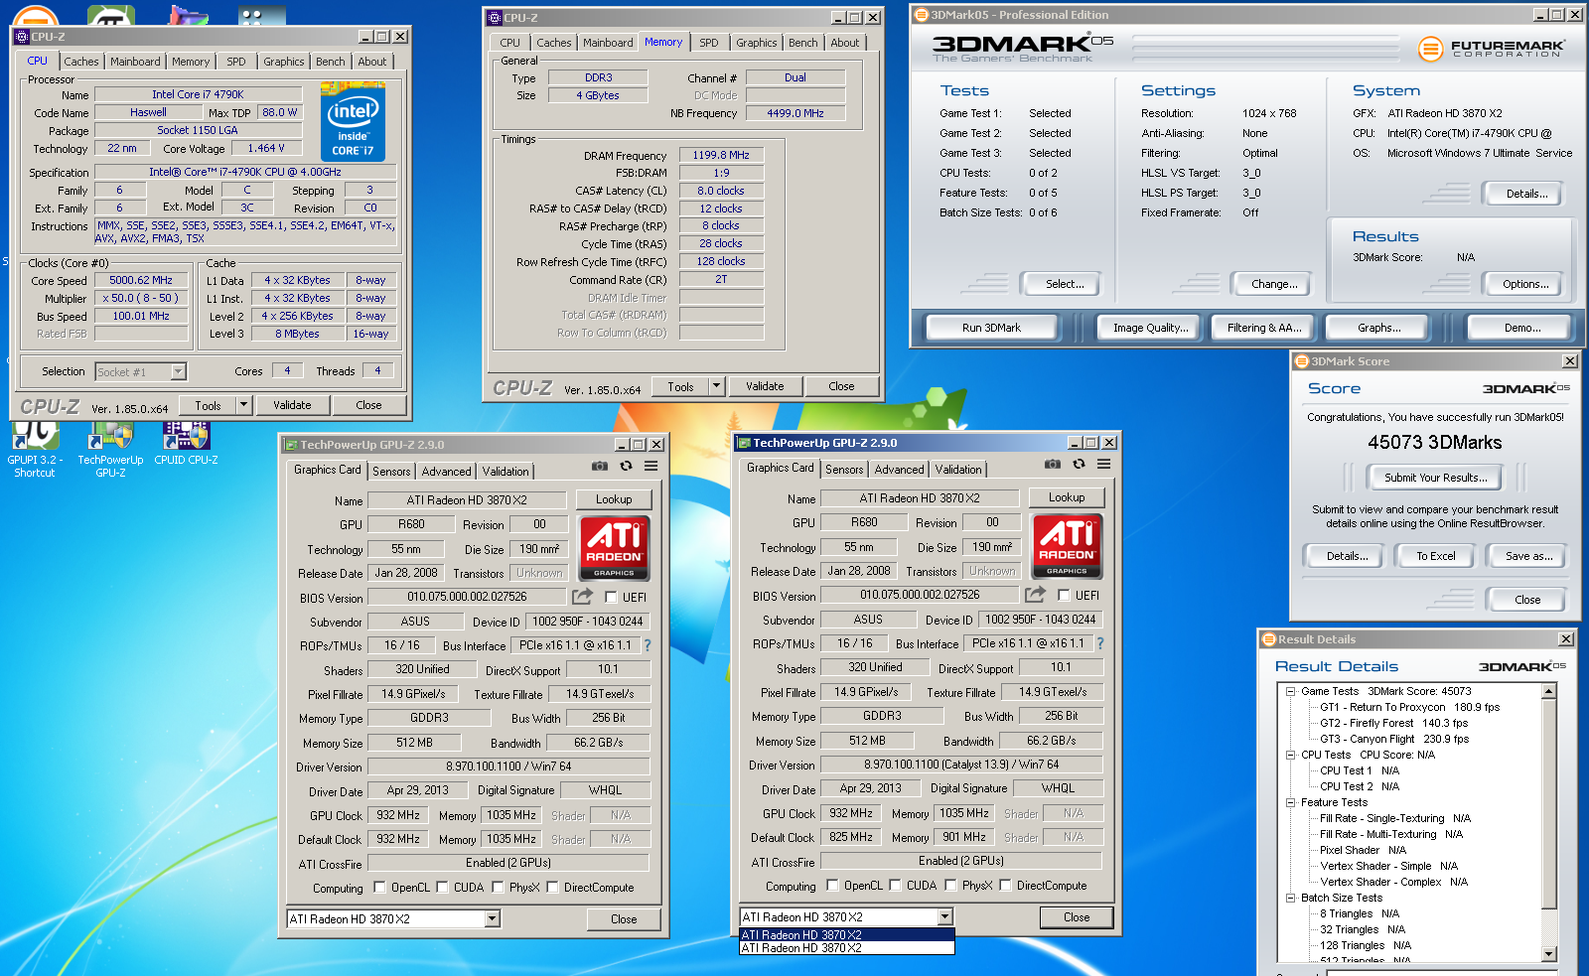Switch to Caches tab in CPU-Z CPU window
Image resolution: width=1589 pixels, height=976 pixels.
(81, 62)
